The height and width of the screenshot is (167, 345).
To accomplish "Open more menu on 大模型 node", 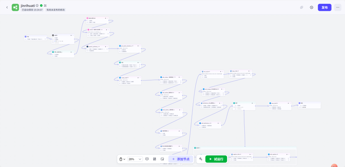I will click(73, 35).
